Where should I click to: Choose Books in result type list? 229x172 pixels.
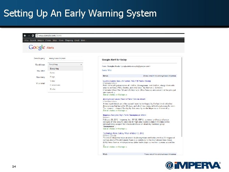coord(66,89)
